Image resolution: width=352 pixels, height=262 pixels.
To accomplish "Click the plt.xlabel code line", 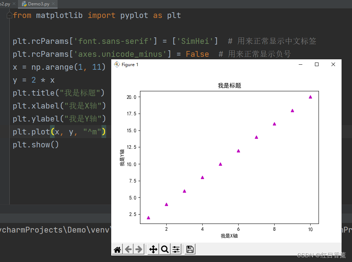I will (59, 106).
